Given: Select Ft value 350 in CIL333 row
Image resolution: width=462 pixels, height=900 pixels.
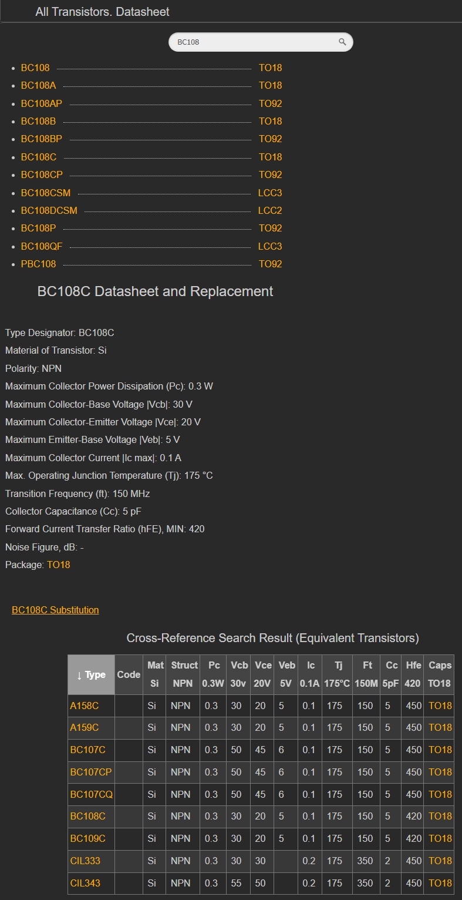Looking at the screenshot, I should click(365, 861).
